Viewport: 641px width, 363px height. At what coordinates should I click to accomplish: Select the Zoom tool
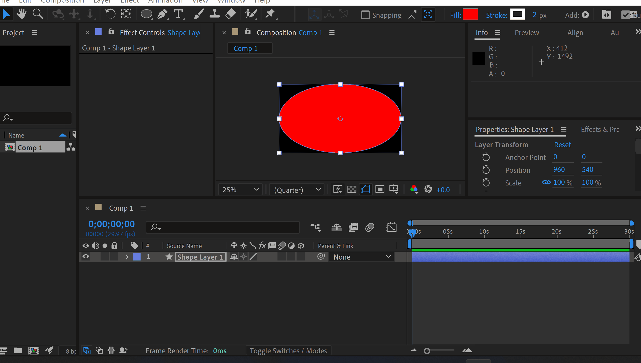pyautogui.click(x=38, y=14)
